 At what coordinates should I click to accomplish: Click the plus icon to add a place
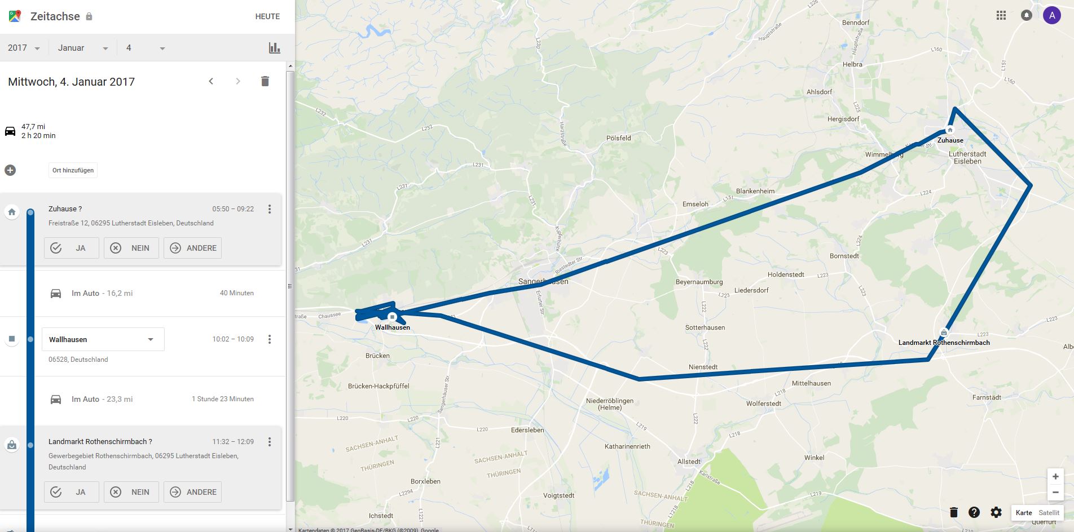pos(10,170)
